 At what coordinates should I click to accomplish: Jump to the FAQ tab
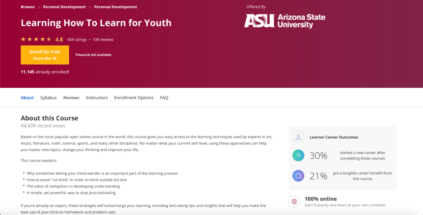pyautogui.click(x=164, y=98)
